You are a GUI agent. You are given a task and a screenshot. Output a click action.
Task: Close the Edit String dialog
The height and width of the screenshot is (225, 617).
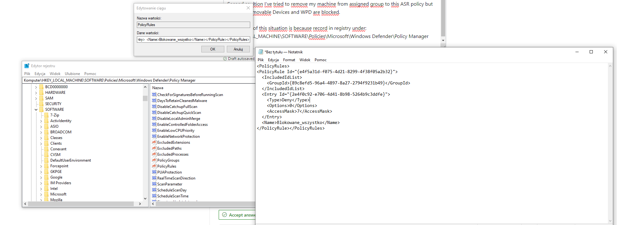[248, 8]
